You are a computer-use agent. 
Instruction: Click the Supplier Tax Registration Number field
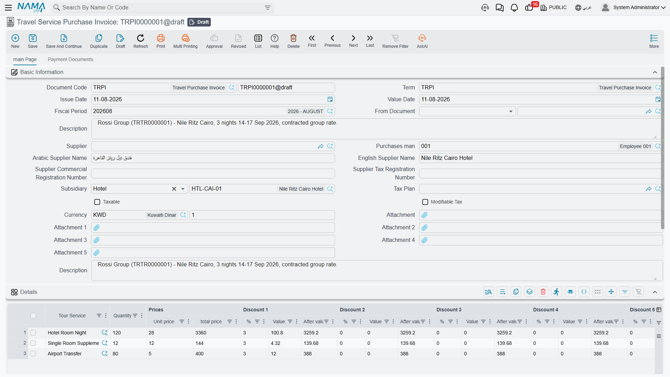point(541,173)
